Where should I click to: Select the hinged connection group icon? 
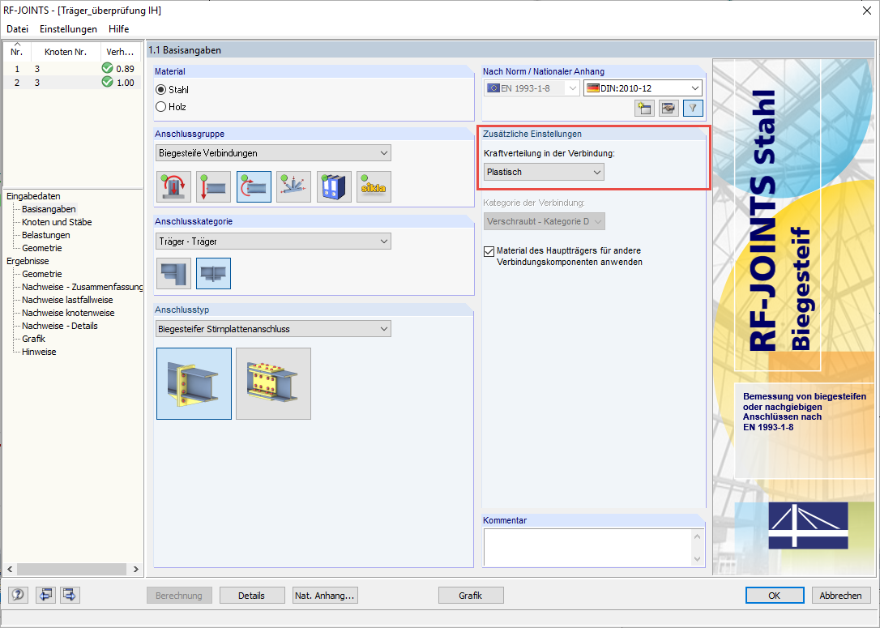tap(214, 187)
